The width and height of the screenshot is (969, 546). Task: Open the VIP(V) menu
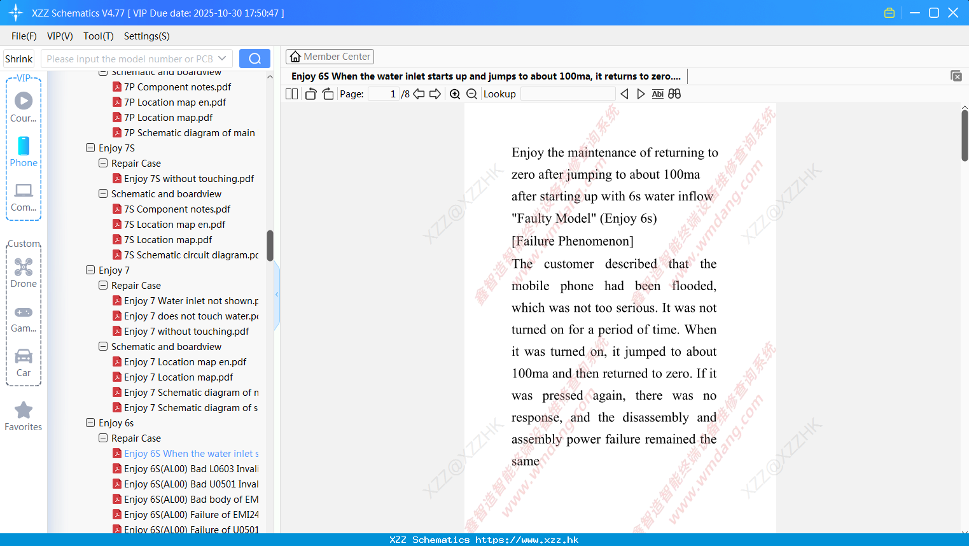pos(60,36)
